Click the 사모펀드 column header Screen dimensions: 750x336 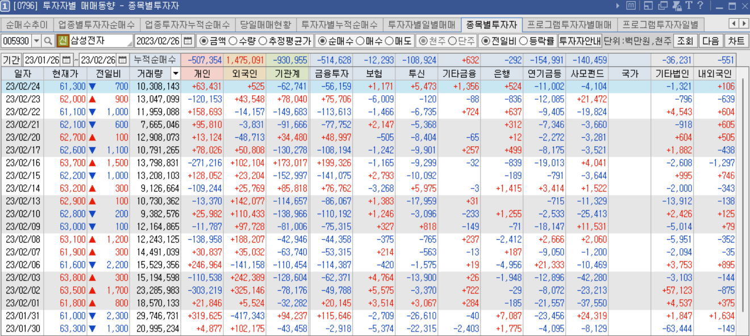pyautogui.click(x=587, y=74)
